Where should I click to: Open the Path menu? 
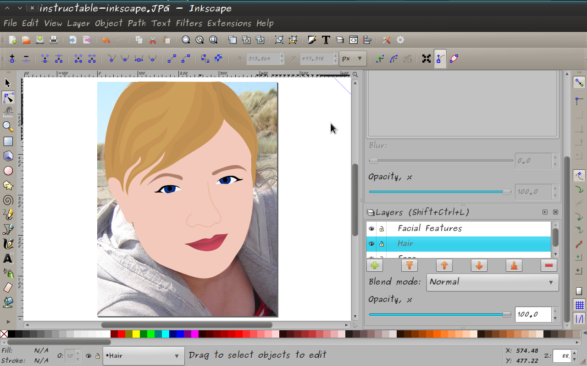click(x=137, y=23)
